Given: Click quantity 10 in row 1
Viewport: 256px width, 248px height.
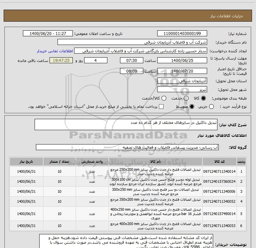Looking at the screenshot, I should coord(60,171).
